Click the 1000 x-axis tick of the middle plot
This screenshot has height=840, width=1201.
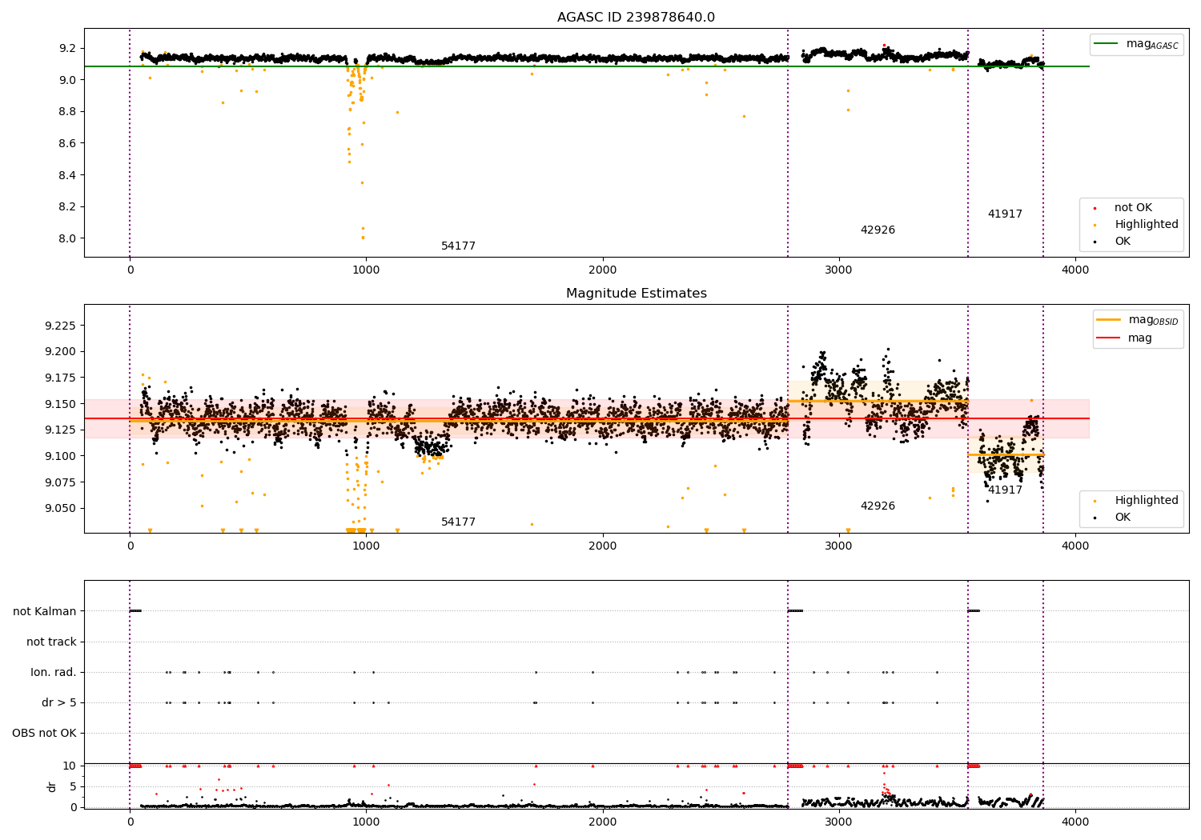[366, 546]
